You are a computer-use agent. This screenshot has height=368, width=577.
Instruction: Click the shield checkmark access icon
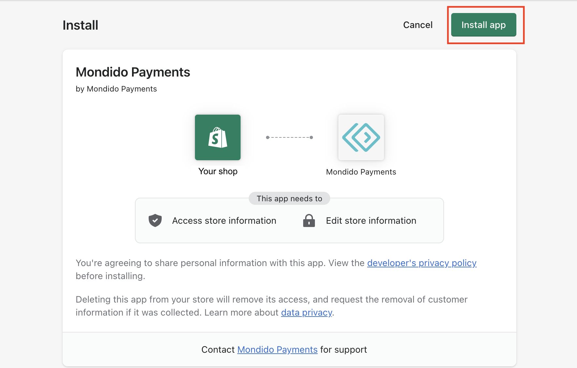pos(155,220)
